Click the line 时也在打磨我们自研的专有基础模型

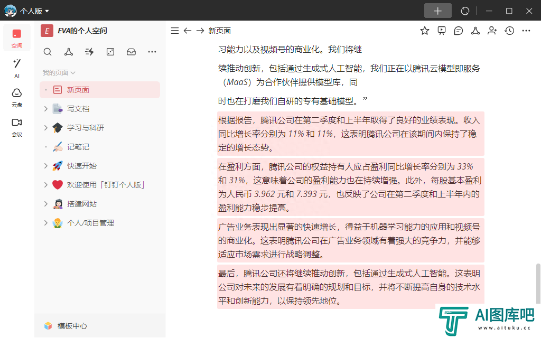293,101
